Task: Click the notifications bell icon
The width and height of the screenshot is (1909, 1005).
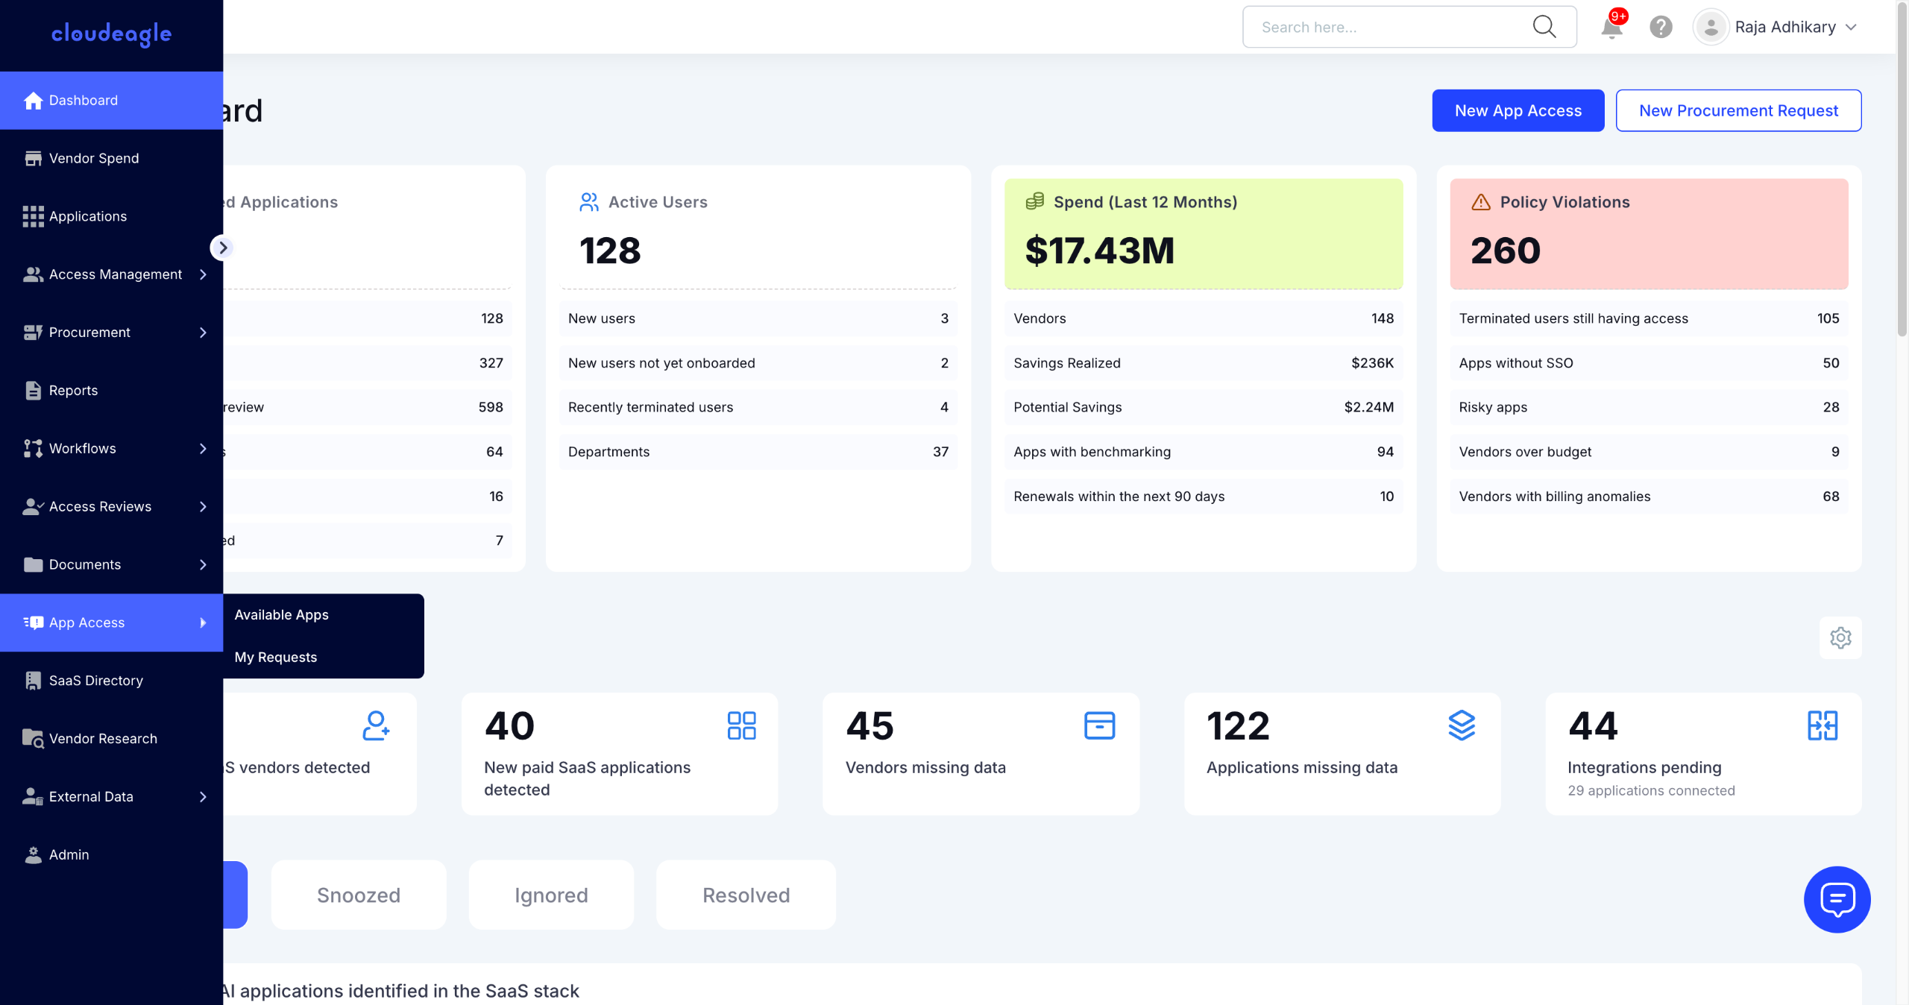Action: point(1611,28)
